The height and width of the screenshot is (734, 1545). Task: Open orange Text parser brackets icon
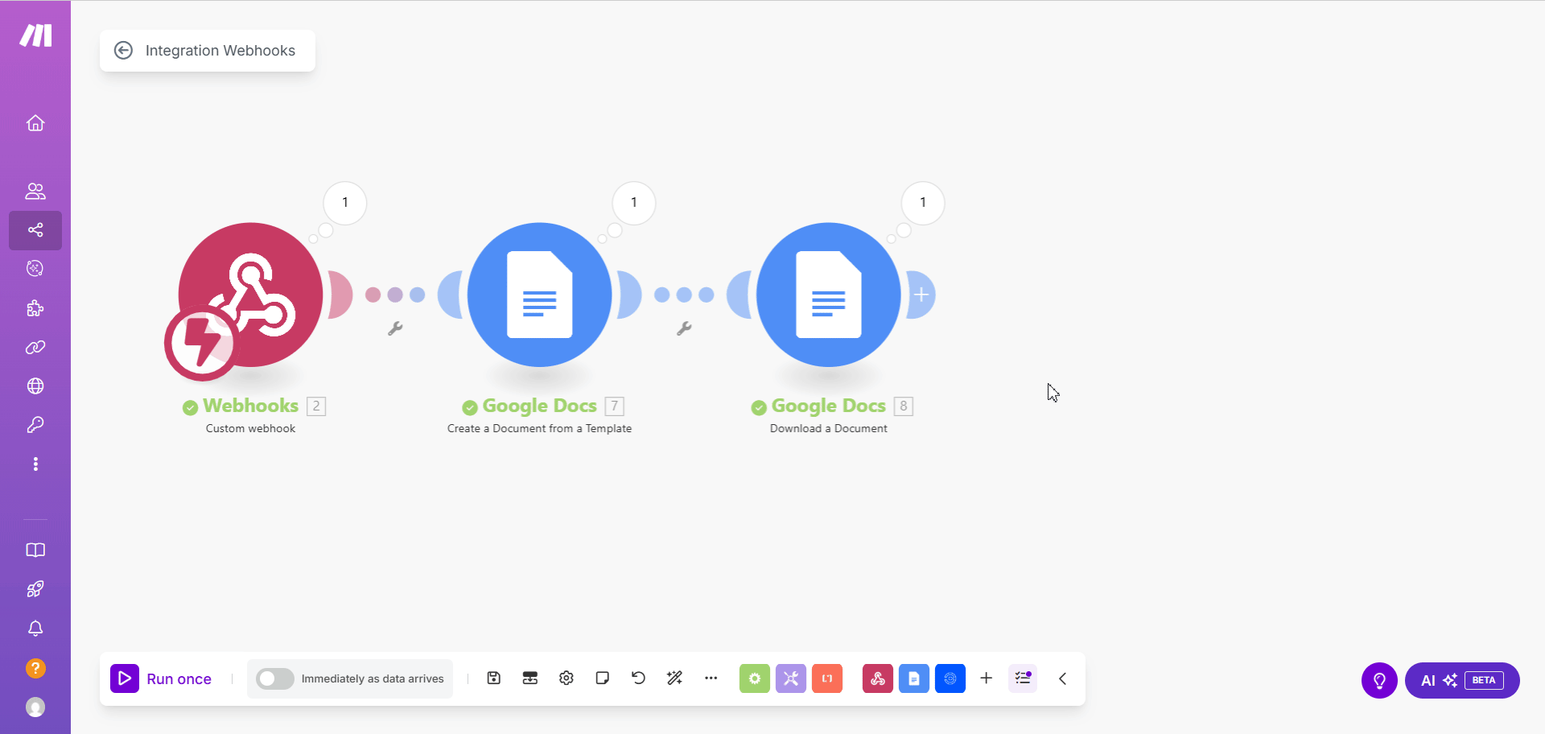point(827,678)
